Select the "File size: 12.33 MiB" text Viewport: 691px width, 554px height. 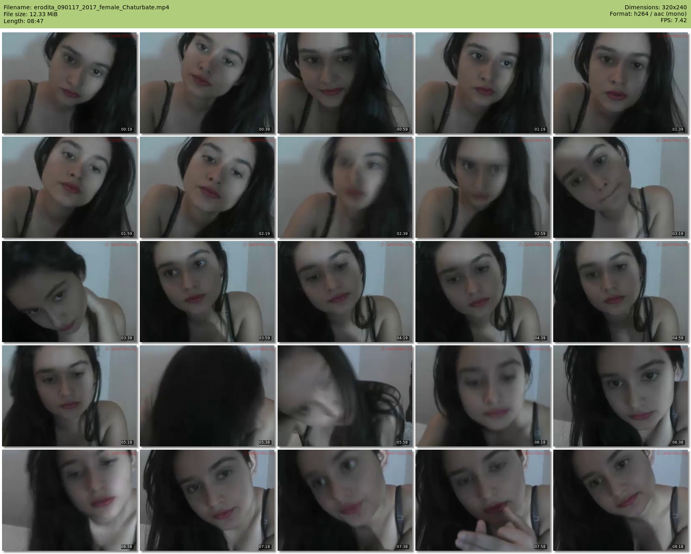coord(30,14)
